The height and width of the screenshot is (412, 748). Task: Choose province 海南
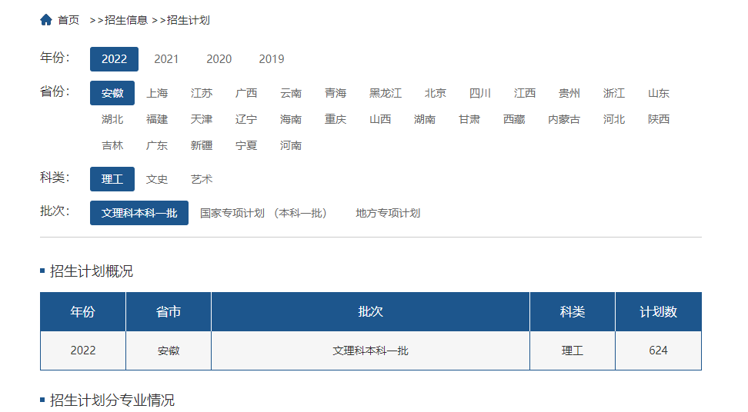291,119
